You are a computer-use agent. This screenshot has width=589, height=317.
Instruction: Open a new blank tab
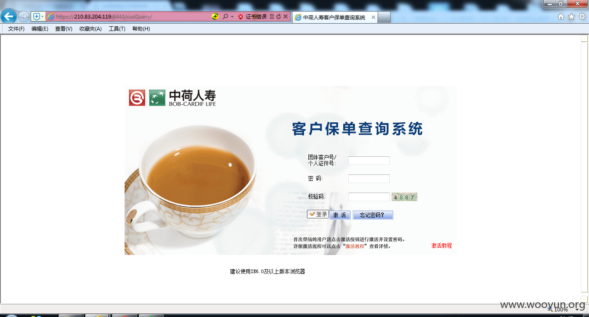pos(384,17)
